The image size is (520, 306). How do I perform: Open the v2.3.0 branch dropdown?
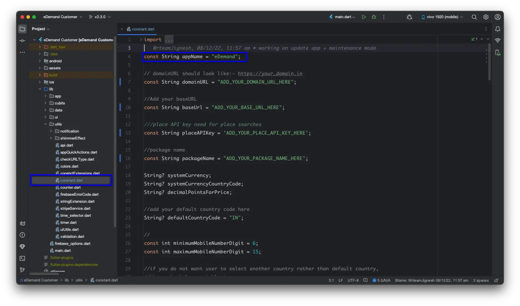coord(100,17)
